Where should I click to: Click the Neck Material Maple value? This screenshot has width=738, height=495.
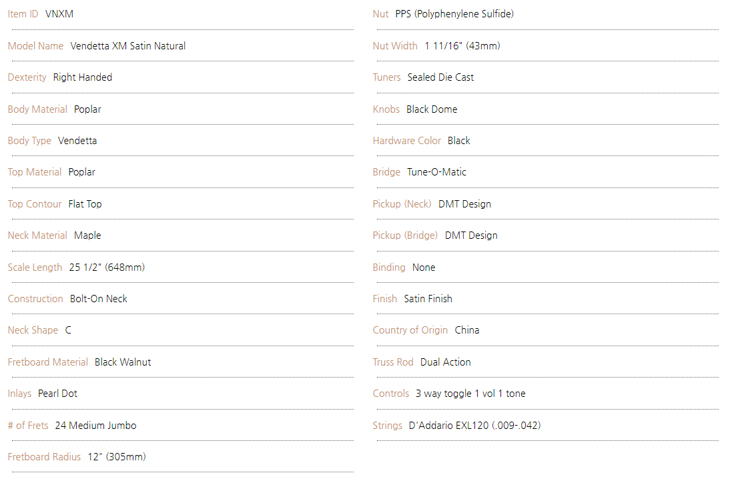point(87,235)
